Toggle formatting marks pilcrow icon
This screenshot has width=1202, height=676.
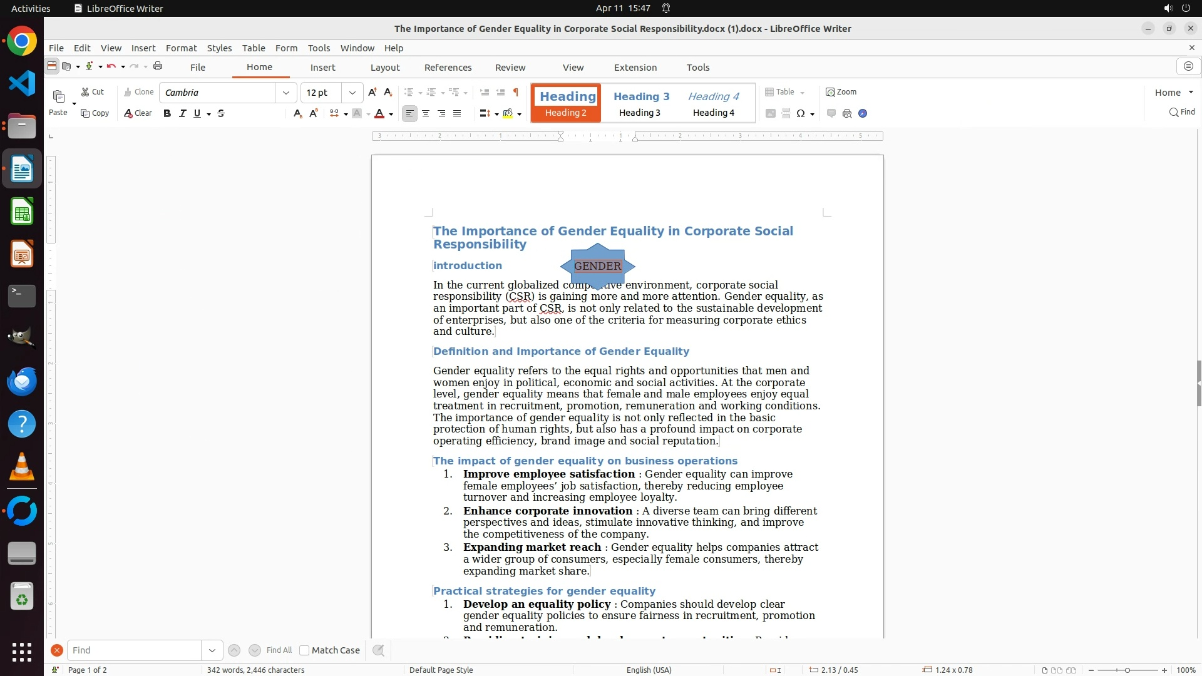point(516,92)
